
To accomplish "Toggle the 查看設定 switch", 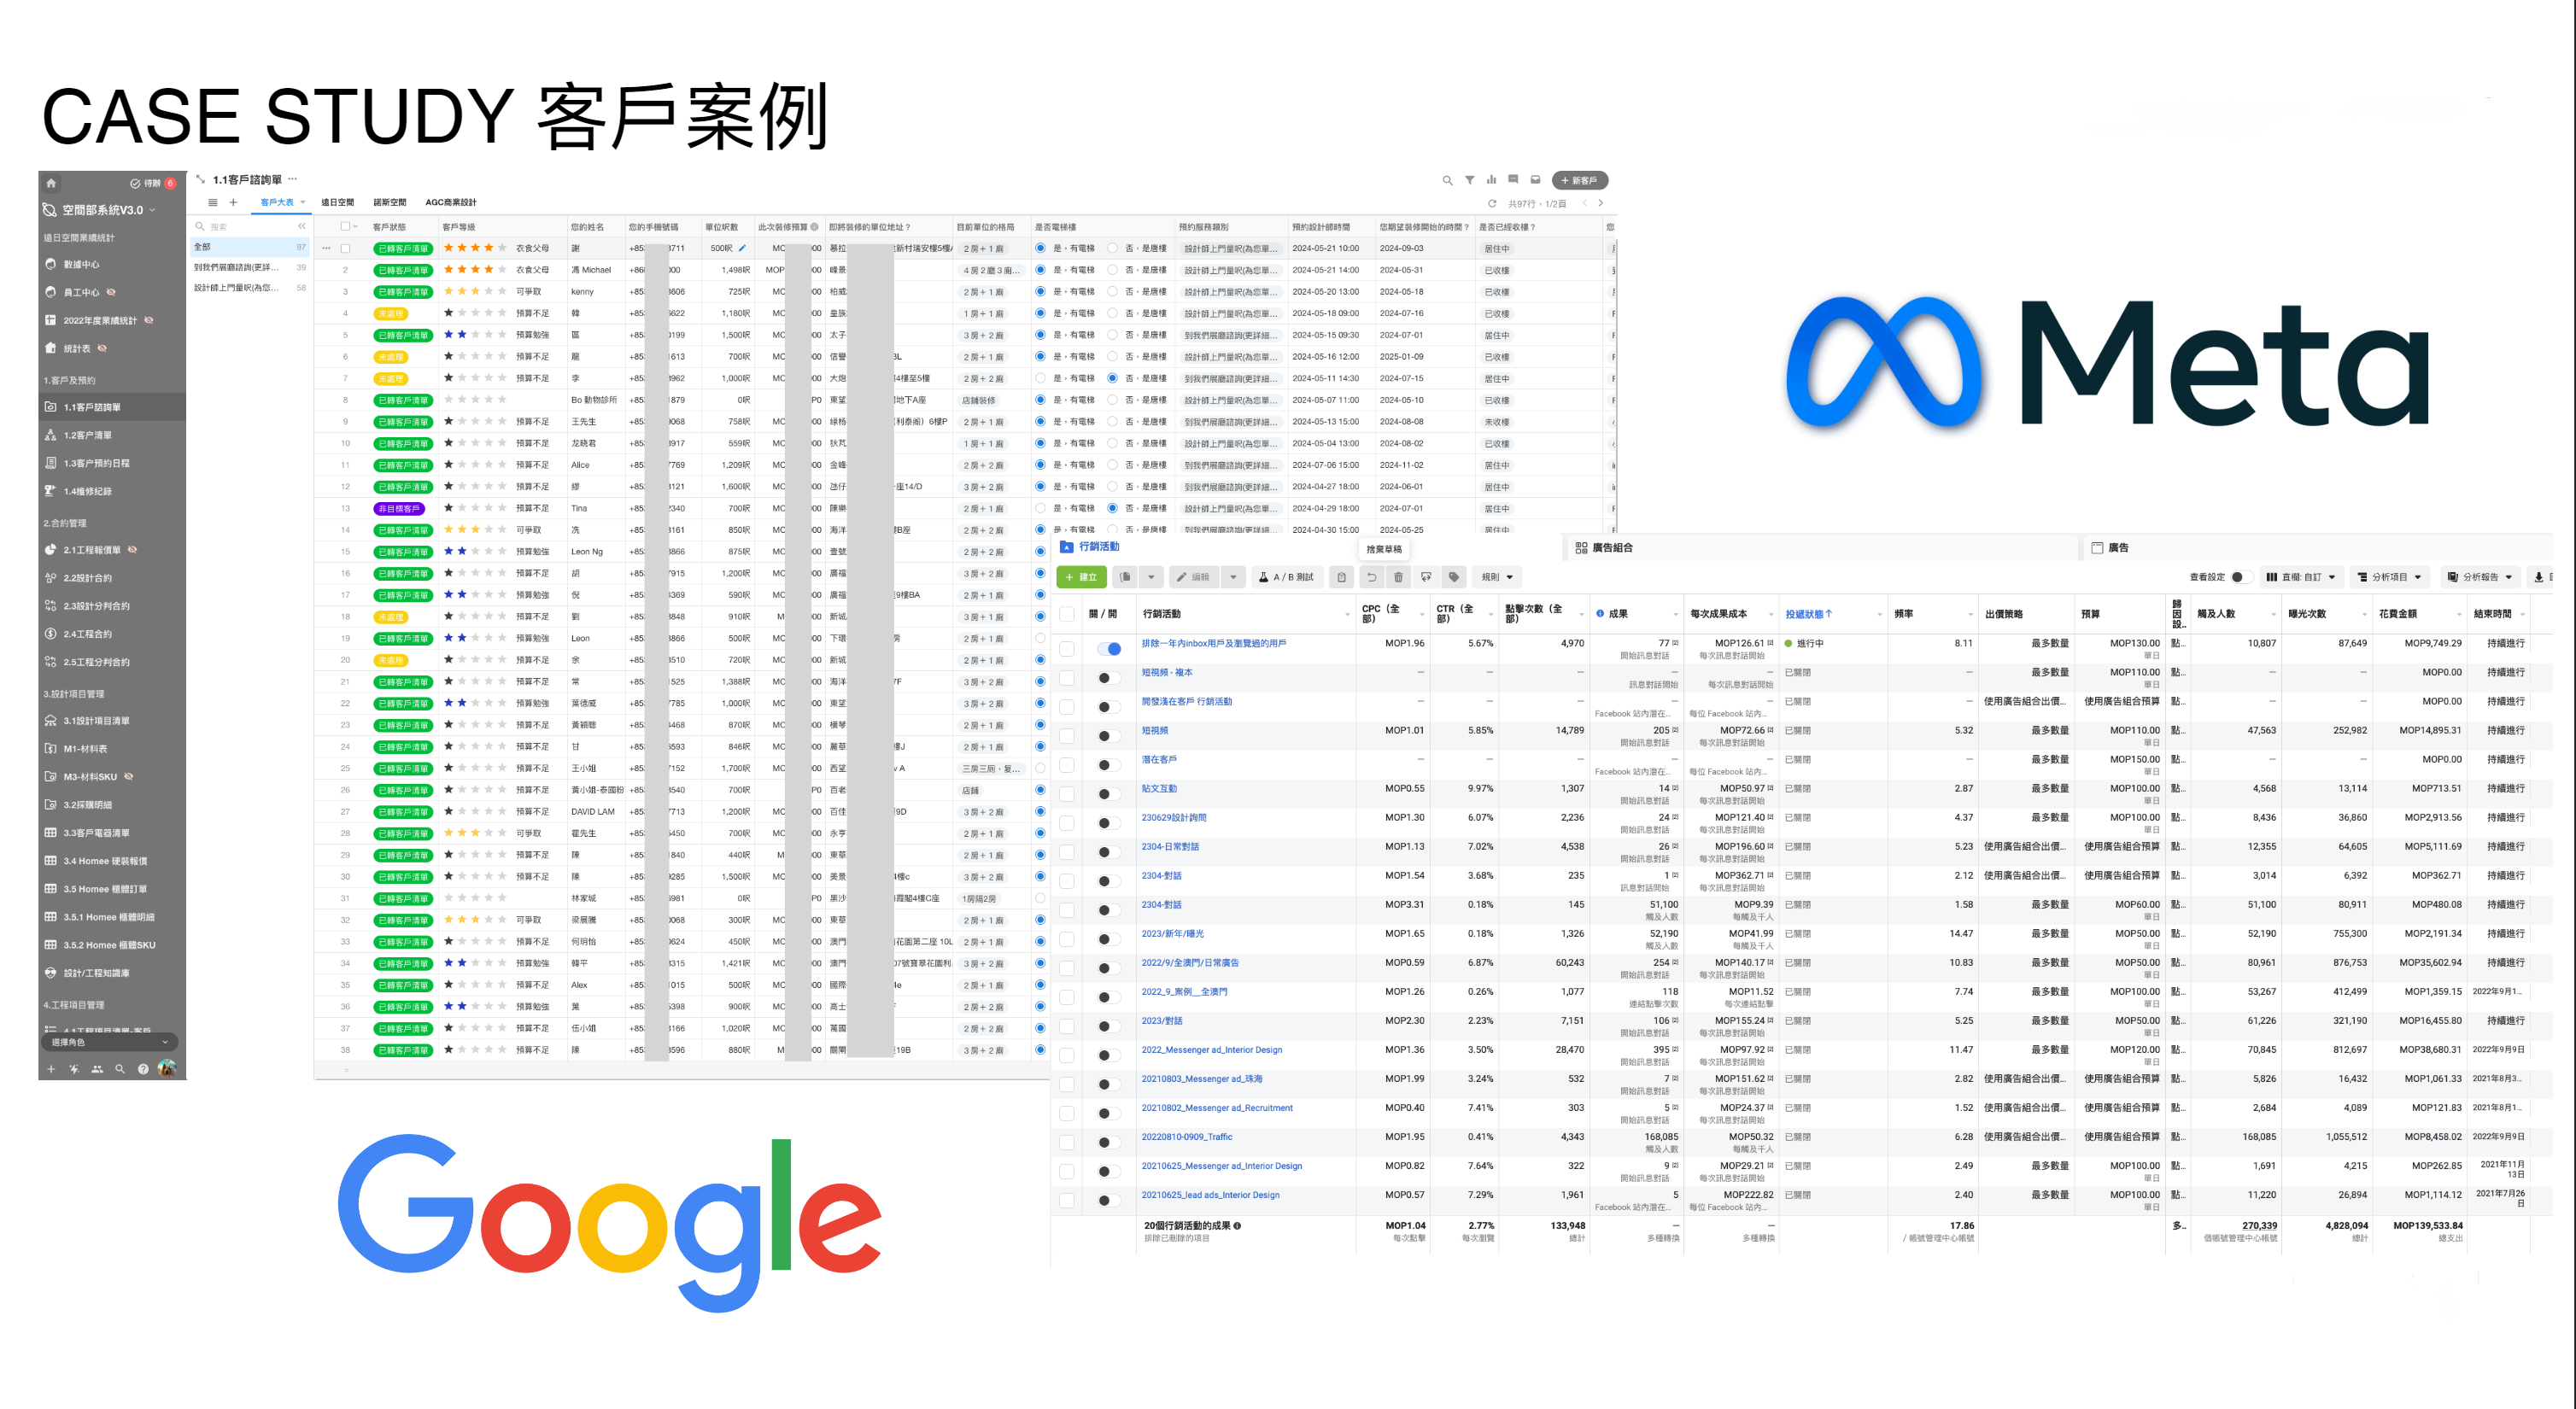I will [x=2241, y=577].
